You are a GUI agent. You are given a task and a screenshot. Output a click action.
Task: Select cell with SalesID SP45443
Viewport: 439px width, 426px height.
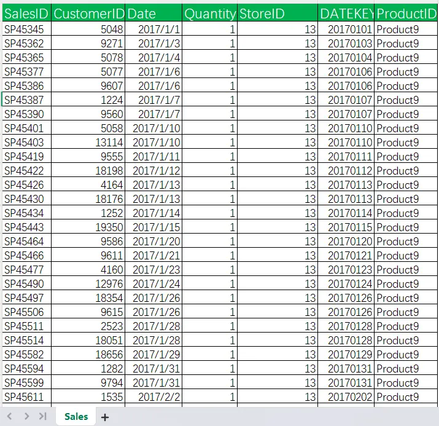pos(26,226)
